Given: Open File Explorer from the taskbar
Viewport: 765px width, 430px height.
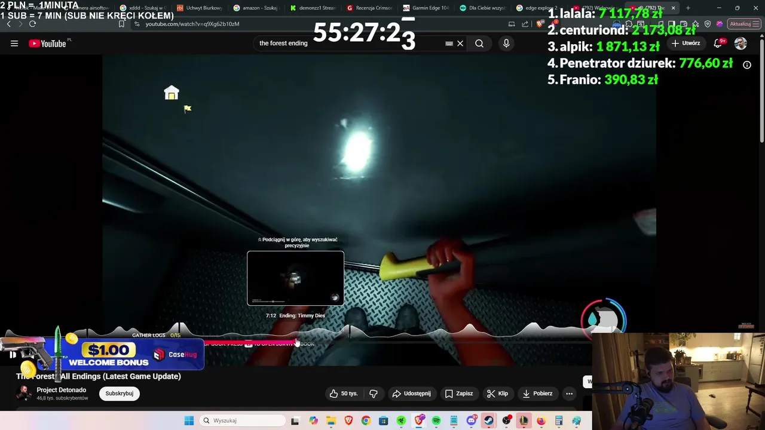Looking at the screenshot, I should pos(331,421).
